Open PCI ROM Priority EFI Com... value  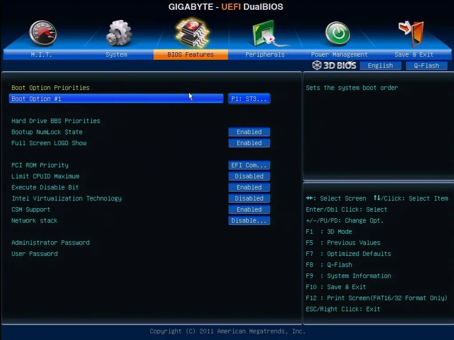click(x=249, y=165)
